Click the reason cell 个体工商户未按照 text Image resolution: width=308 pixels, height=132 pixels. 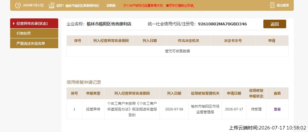point(132,109)
